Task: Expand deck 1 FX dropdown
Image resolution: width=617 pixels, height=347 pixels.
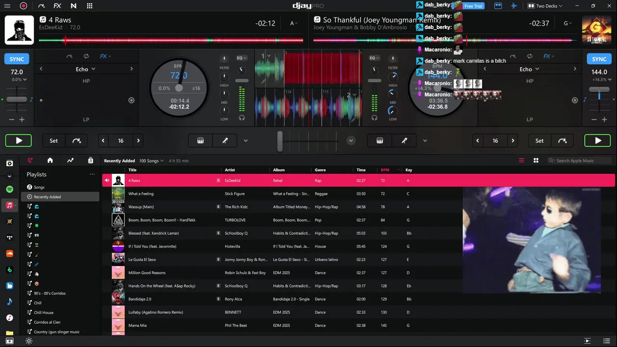Action: click(x=106, y=56)
